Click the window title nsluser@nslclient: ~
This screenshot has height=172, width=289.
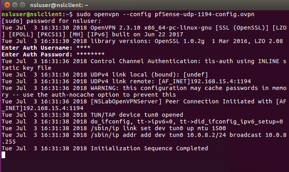point(59,5)
